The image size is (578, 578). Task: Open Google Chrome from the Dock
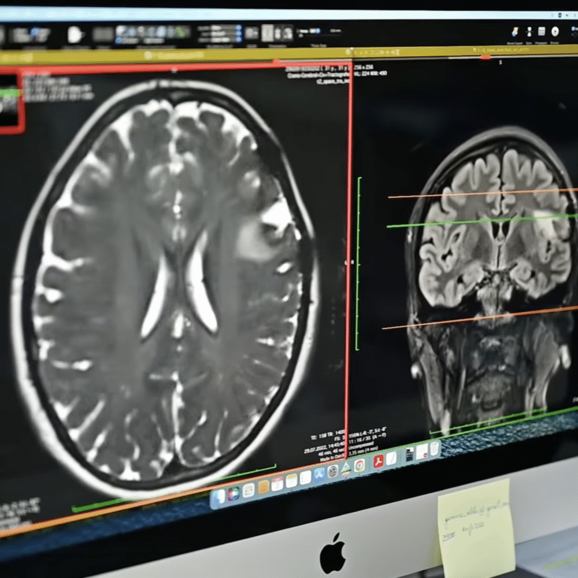[x=360, y=465]
